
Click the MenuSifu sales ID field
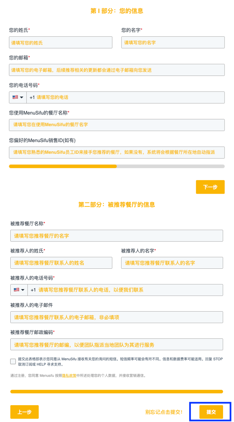(117, 152)
